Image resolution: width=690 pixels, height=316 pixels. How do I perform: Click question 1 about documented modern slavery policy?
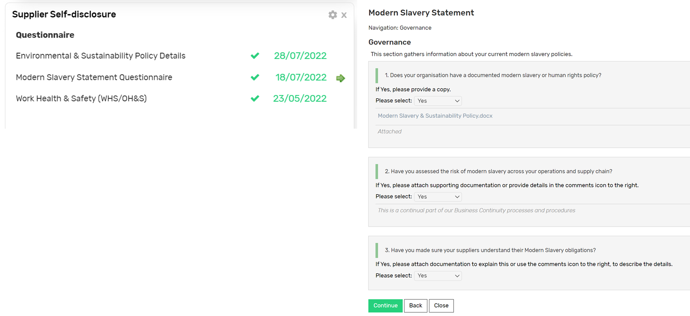point(493,75)
